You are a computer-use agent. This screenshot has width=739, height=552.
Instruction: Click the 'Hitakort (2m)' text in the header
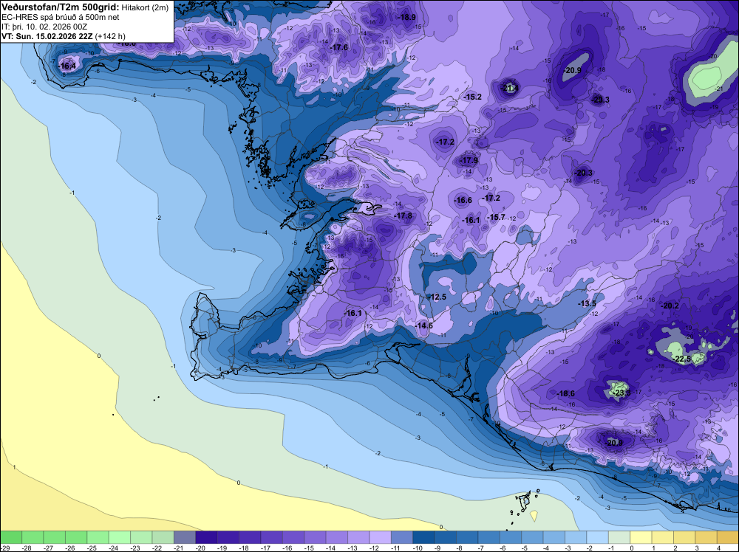coord(145,8)
